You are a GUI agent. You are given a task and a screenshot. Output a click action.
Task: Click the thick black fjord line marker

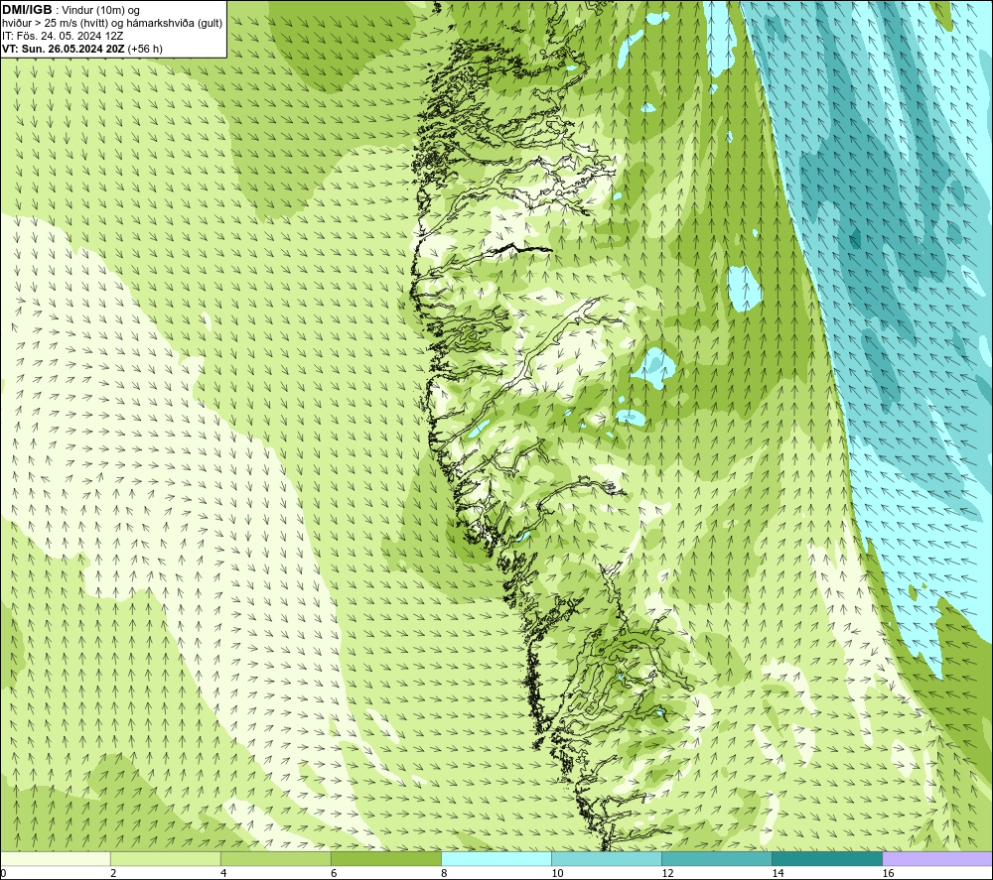[x=523, y=250]
